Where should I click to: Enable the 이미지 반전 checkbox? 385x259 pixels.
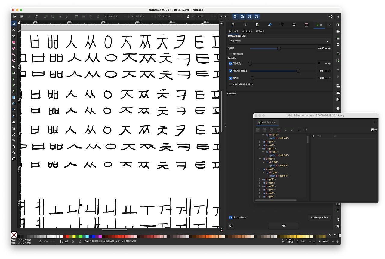pyautogui.click(x=230, y=54)
